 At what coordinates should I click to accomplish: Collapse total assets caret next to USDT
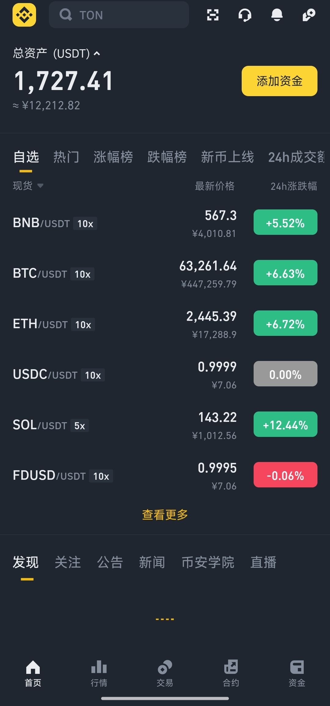coord(97,54)
